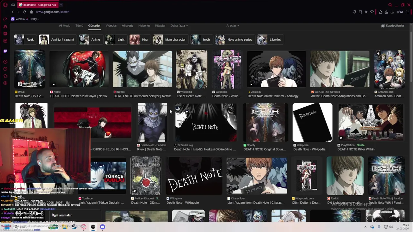Switch to the Haberler tab
The image size is (413, 232).
144,25
